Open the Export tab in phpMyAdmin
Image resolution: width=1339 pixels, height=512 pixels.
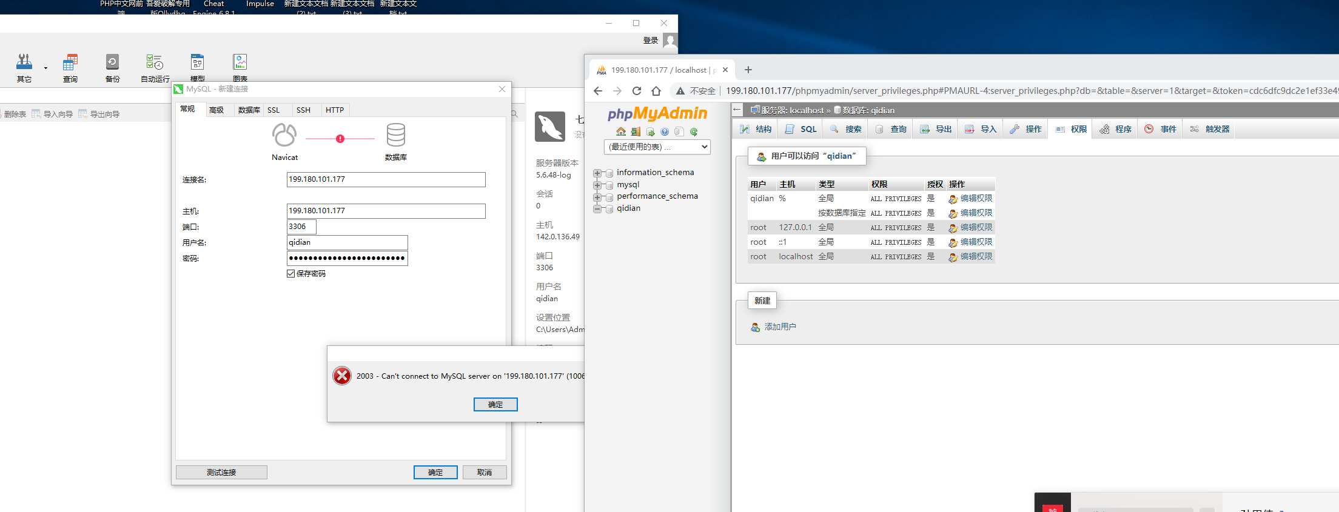point(936,129)
